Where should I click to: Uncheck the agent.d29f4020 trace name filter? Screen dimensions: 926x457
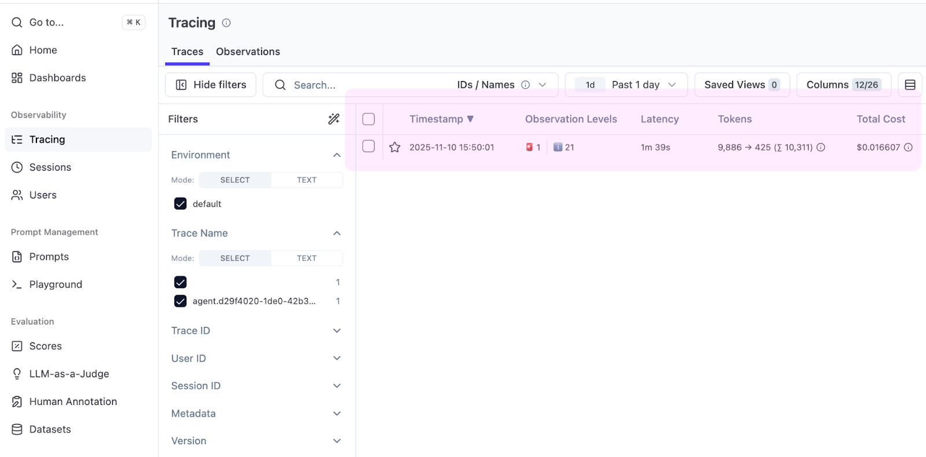[x=181, y=301]
